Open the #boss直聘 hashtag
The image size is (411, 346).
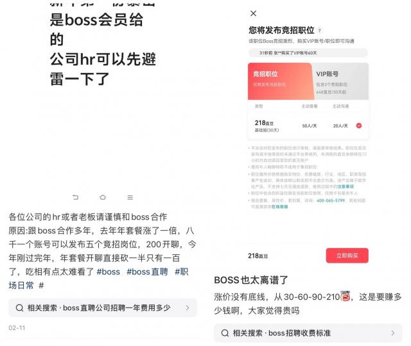[147, 272]
